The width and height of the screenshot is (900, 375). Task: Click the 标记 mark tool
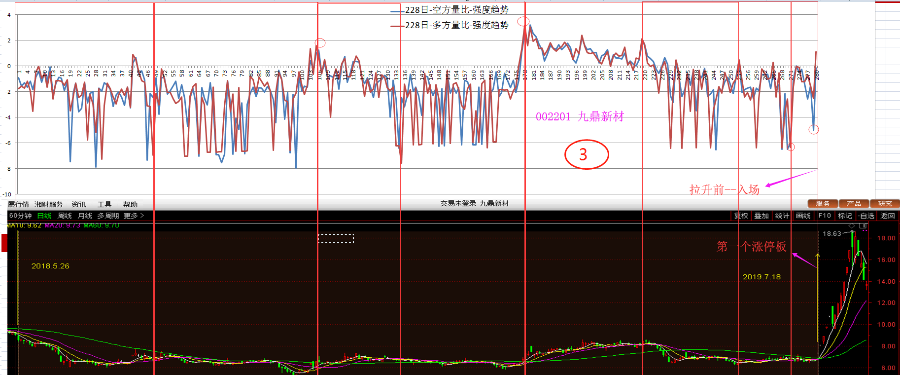pyautogui.click(x=845, y=216)
